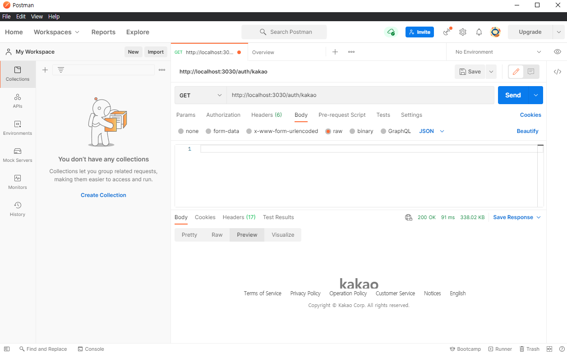Switch response view to Pretty
Image resolution: width=567 pixels, height=353 pixels.
189,235
